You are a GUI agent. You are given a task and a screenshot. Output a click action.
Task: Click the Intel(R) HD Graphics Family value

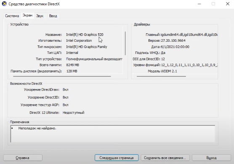(87, 47)
